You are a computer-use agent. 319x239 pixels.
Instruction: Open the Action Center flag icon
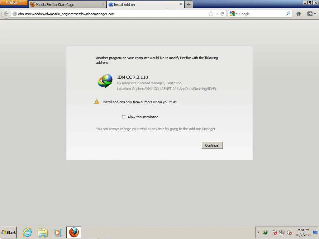pos(274,232)
